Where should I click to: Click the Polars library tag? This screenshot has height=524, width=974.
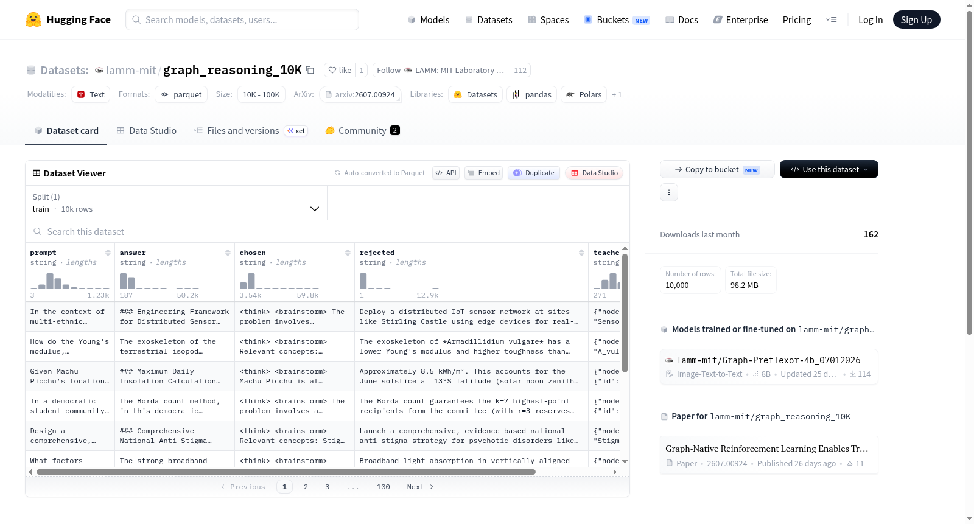click(584, 94)
